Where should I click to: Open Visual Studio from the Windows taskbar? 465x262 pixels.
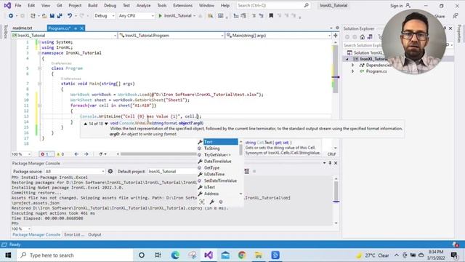click(x=209, y=255)
